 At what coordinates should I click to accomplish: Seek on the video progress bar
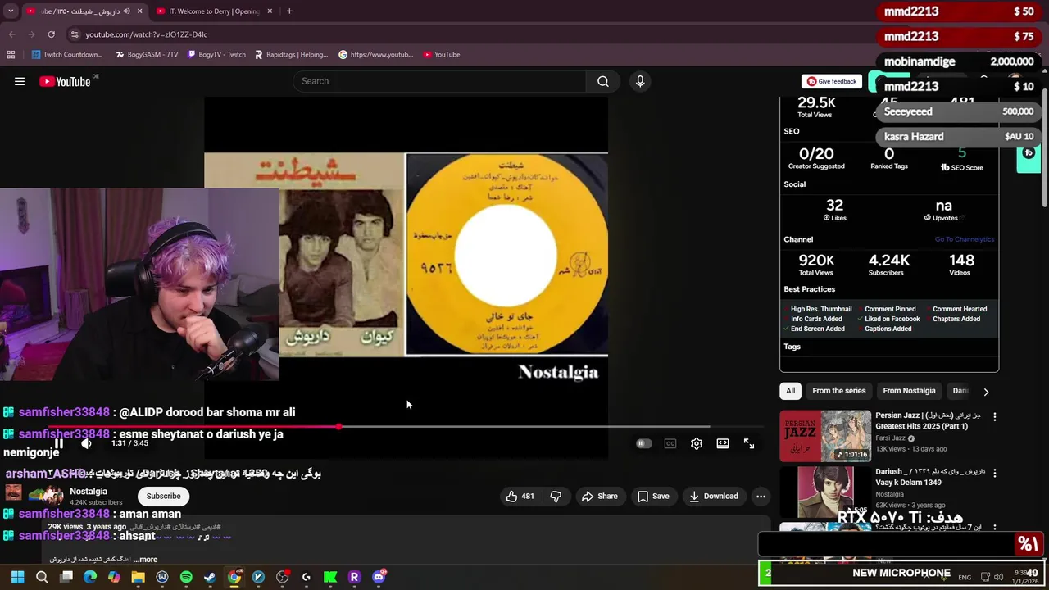406,427
